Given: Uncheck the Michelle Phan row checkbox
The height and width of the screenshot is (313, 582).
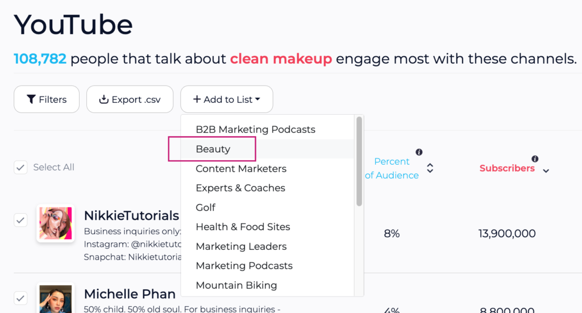Looking at the screenshot, I should (x=20, y=298).
